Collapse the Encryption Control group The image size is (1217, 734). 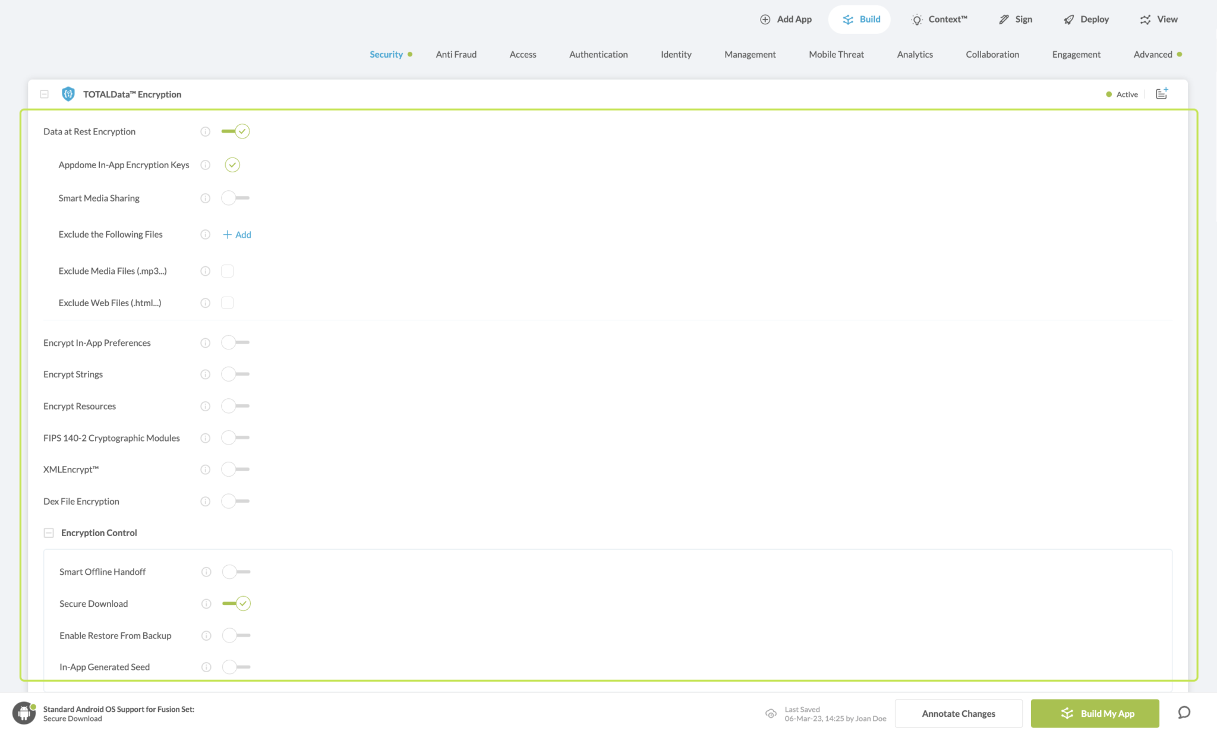click(x=49, y=533)
